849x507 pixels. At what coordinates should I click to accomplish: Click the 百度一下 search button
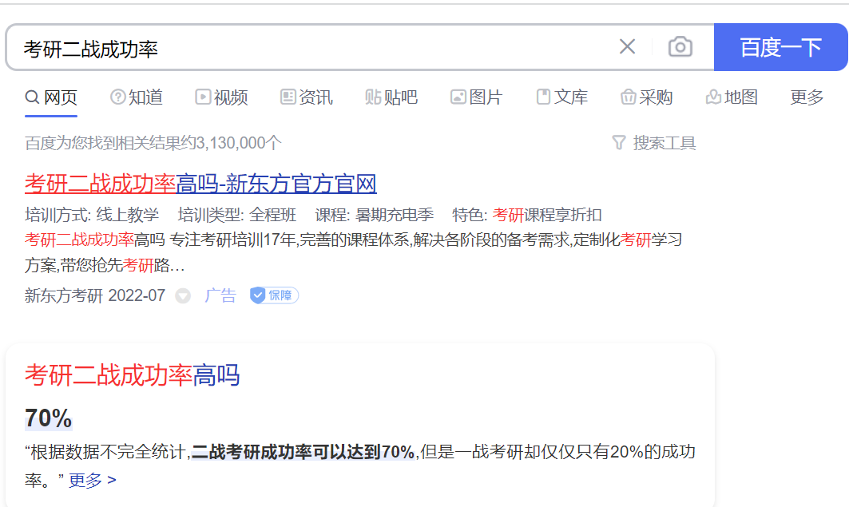pos(780,46)
